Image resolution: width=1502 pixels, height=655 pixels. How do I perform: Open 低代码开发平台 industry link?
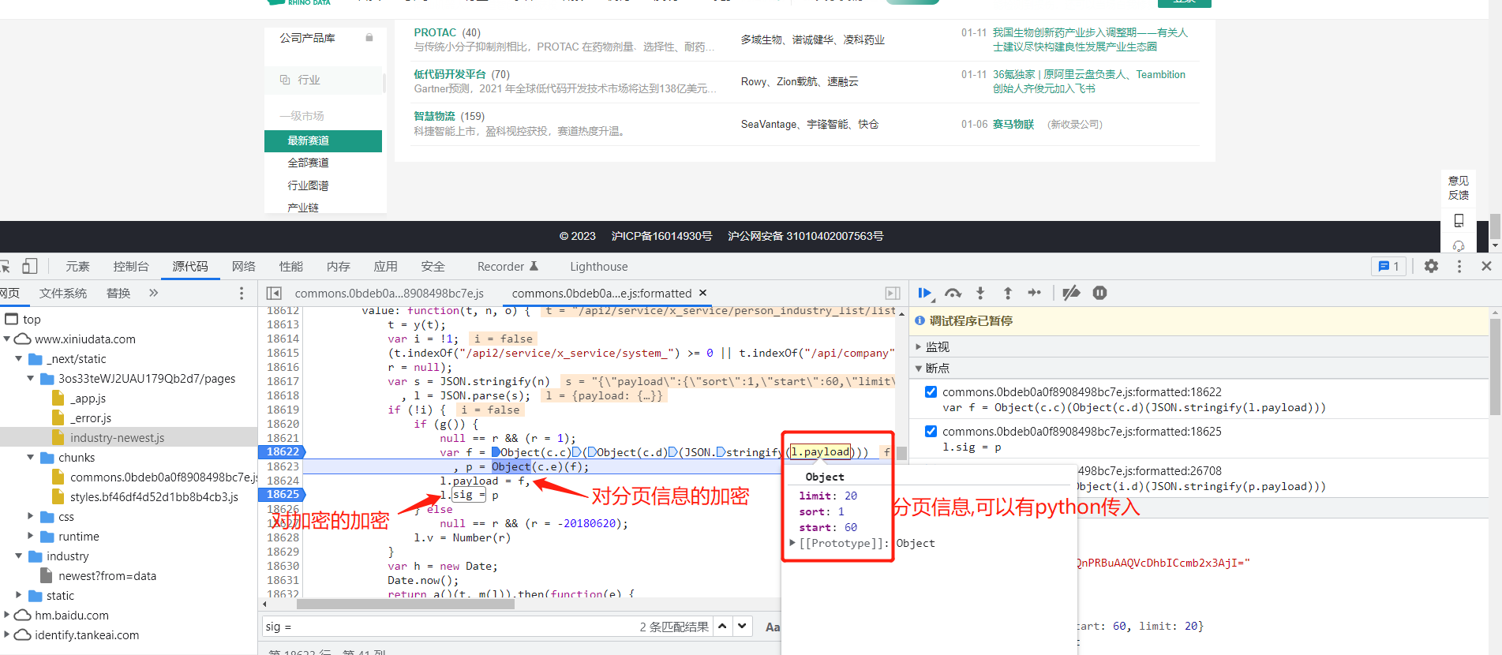tap(450, 74)
